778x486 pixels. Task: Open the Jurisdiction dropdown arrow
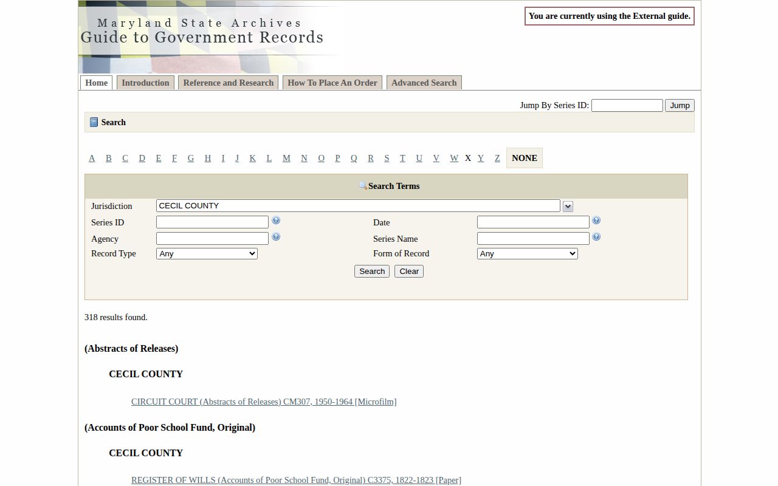(x=568, y=207)
